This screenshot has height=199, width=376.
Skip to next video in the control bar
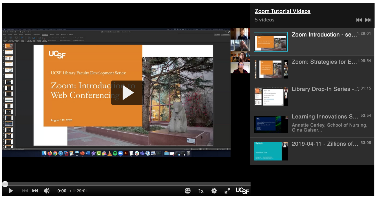(x=35, y=191)
